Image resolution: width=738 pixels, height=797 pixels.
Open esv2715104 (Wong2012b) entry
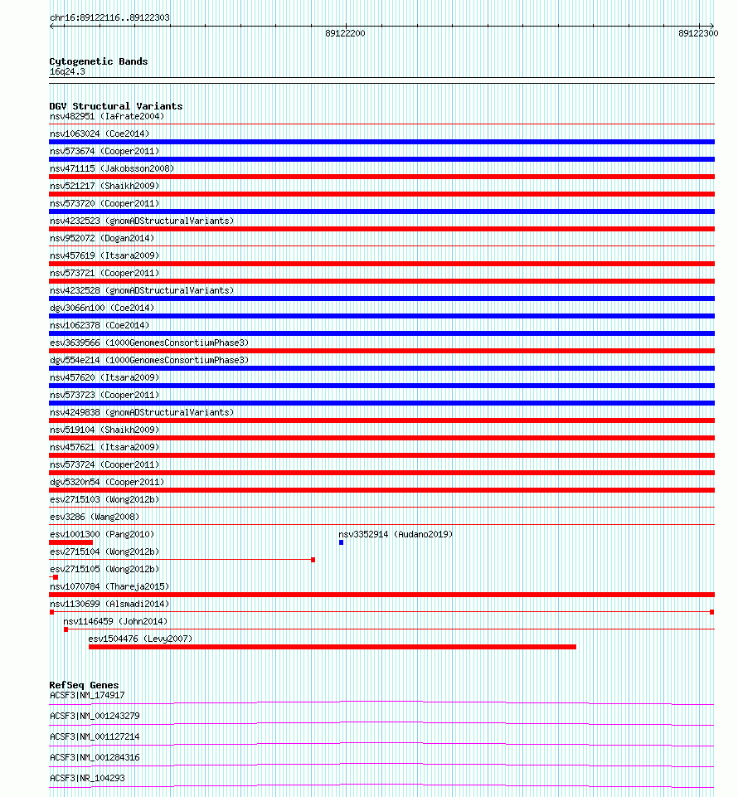click(x=104, y=552)
